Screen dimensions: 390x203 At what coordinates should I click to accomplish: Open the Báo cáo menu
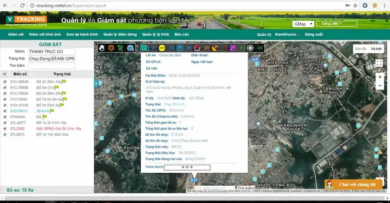181,34
